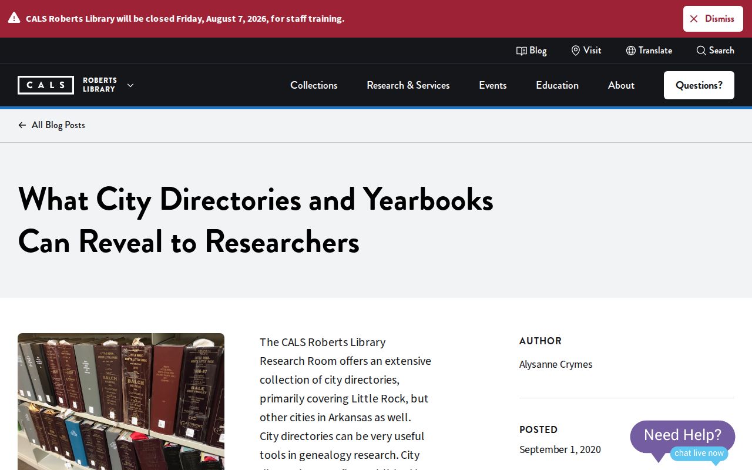Click the Roberts Library name text
Image resolution: width=752 pixels, height=470 pixels.
click(x=100, y=85)
